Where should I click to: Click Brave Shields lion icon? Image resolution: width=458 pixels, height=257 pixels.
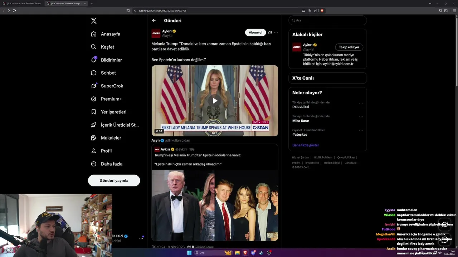pyautogui.click(x=322, y=11)
